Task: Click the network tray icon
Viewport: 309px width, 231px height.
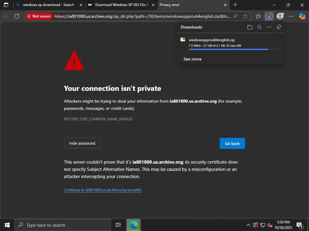Action: point(263,225)
